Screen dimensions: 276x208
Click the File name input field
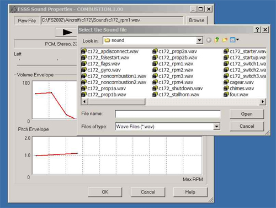pos(168,114)
